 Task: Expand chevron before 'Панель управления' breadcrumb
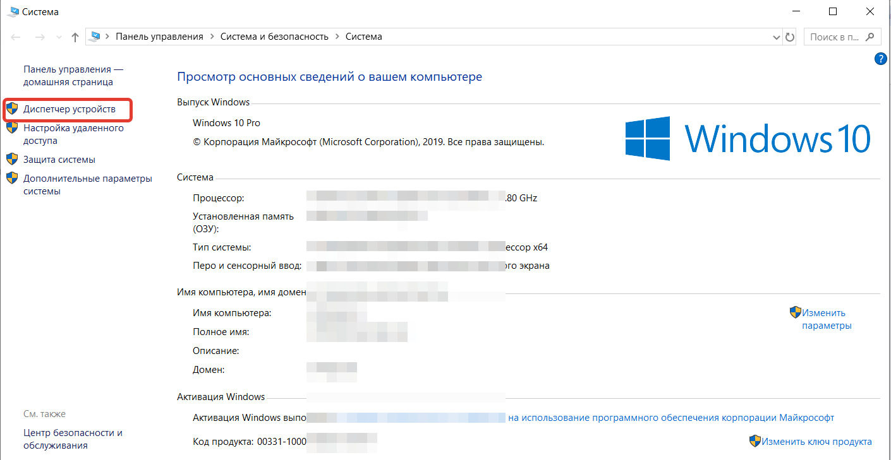click(x=107, y=37)
